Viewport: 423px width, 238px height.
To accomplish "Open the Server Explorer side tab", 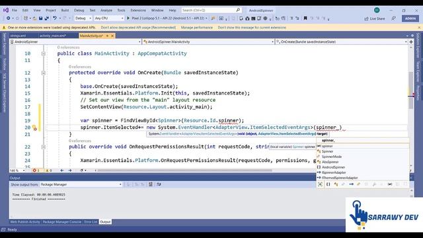I will (x=4, y=44).
